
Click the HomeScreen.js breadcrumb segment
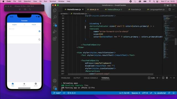(79, 13)
